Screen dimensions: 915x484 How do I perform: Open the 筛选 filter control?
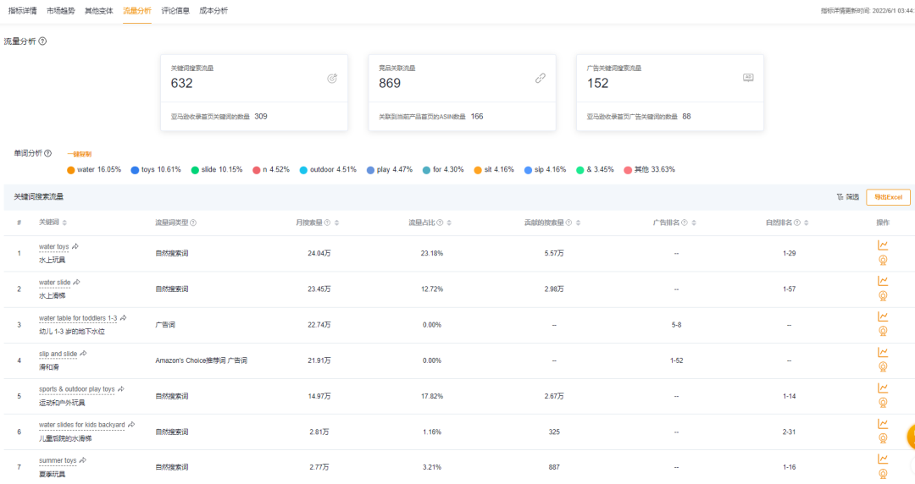[848, 197]
